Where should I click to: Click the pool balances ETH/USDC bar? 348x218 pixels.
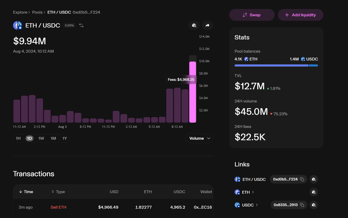[x=276, y=65]
